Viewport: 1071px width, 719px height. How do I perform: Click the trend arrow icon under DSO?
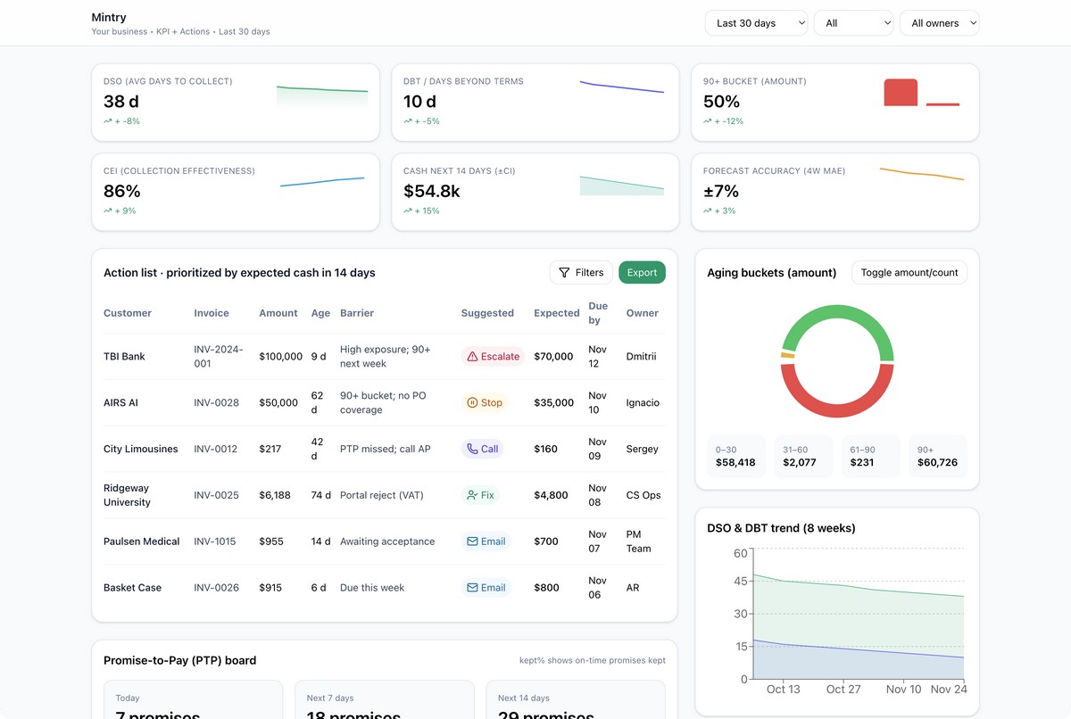point(108,121)
